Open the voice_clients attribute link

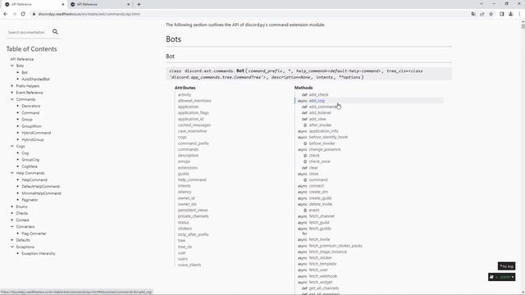click(x=189, y=265)
